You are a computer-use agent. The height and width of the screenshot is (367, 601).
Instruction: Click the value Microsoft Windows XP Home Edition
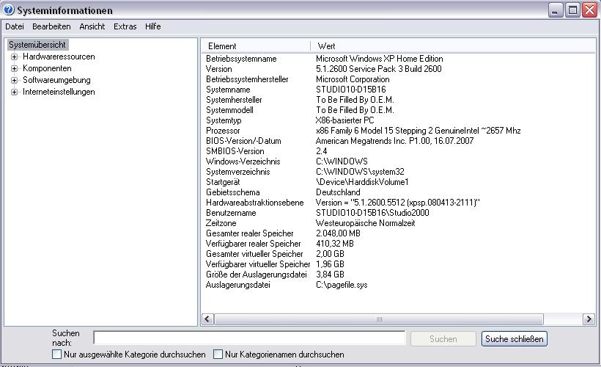(380, 59)
